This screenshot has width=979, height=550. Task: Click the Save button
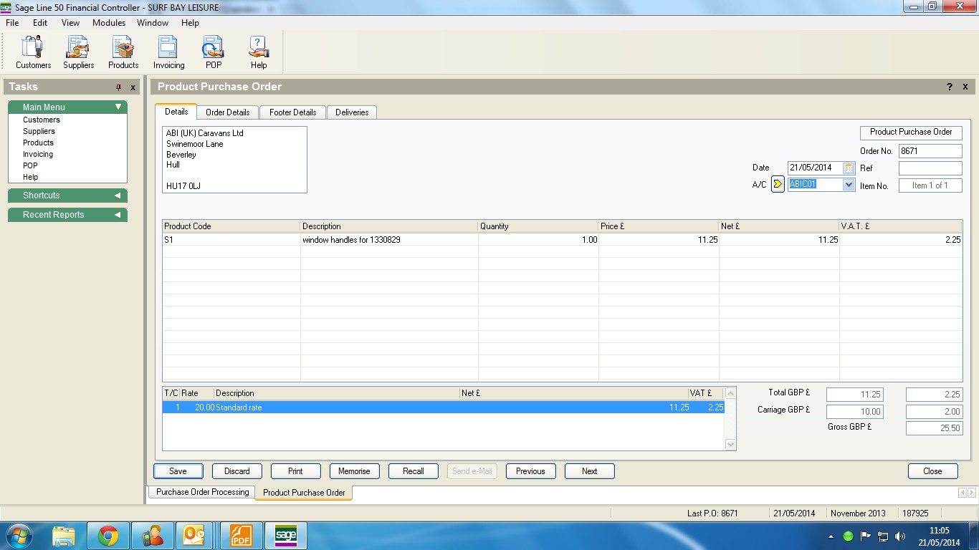pos(178,471)
